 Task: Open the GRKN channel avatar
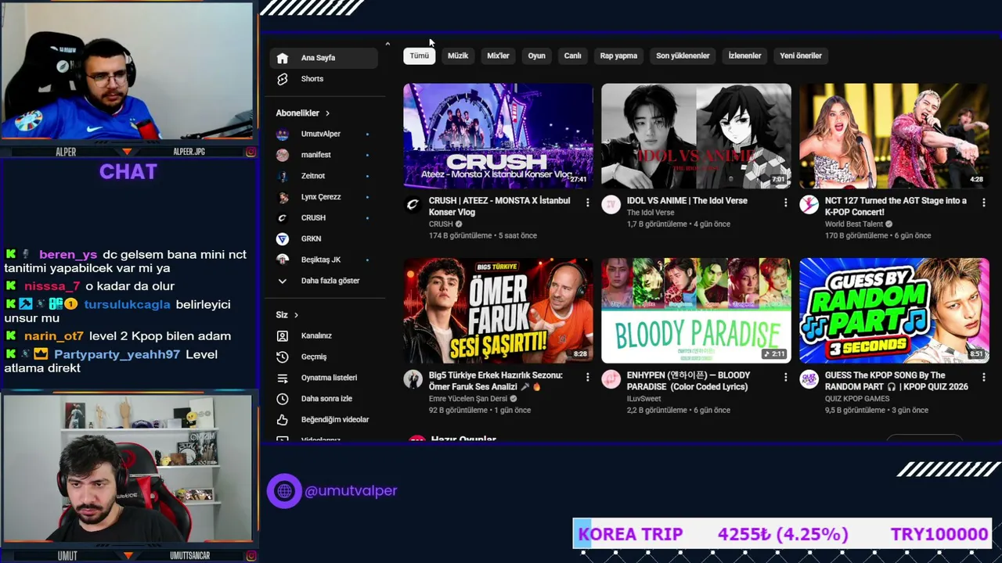[x=283, y=238]
